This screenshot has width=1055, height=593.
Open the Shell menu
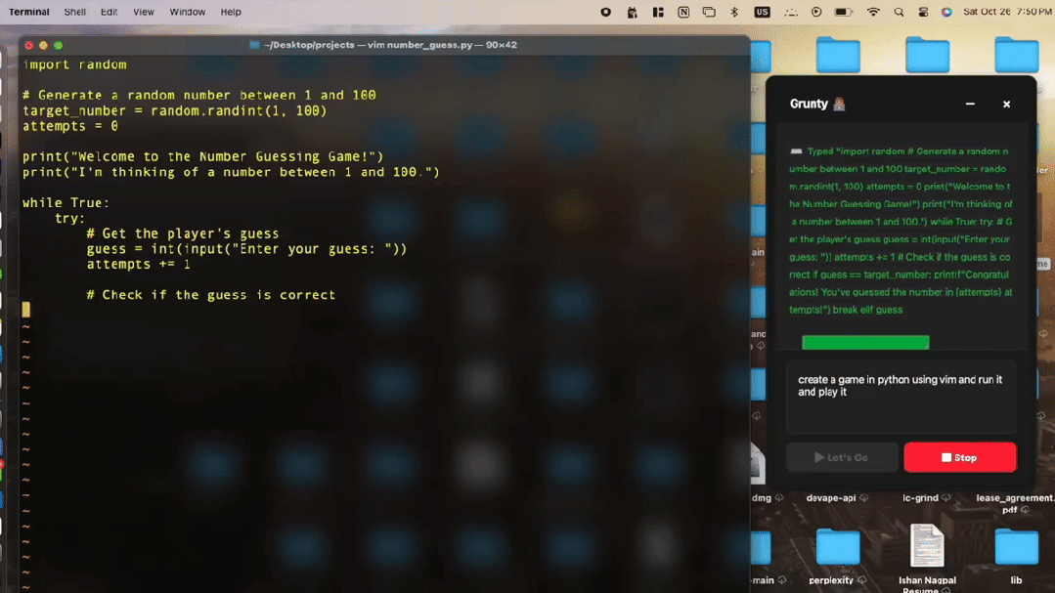click(x=74, y=12)
